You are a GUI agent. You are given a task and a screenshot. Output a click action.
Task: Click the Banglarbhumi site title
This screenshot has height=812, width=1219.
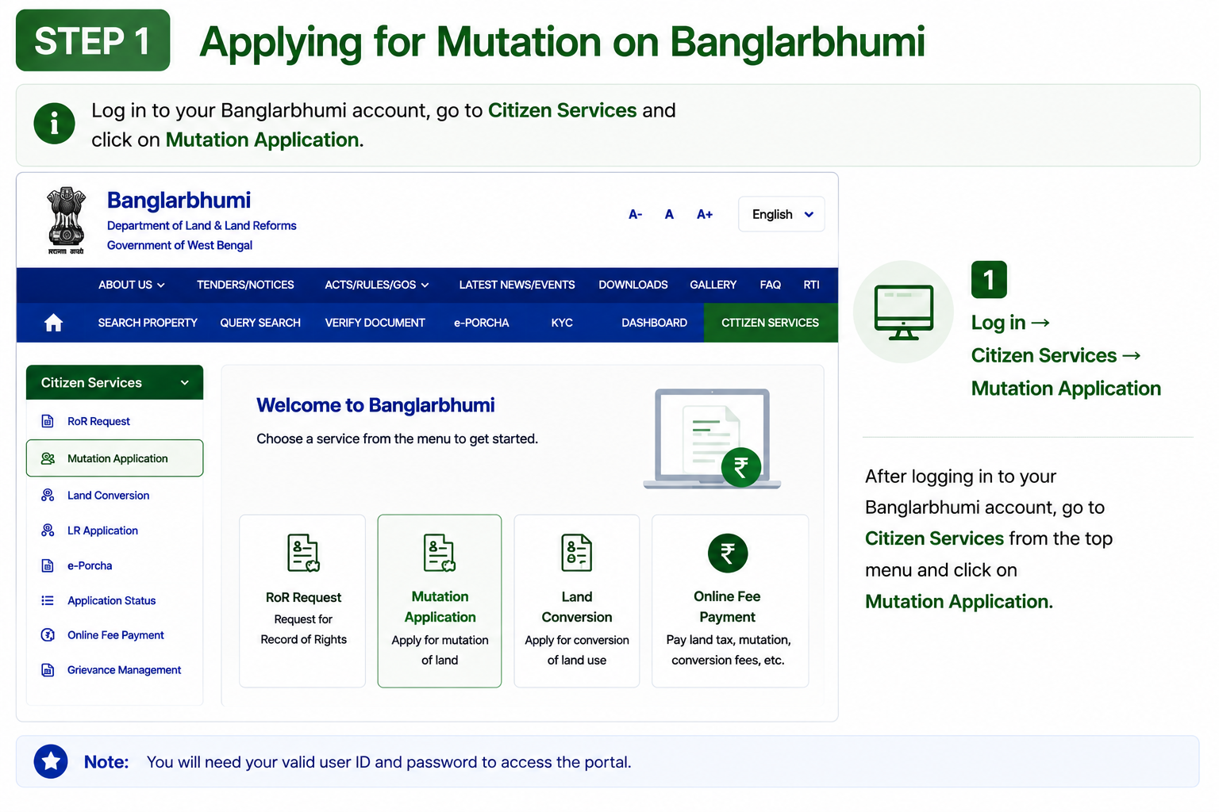coord(179,200)
